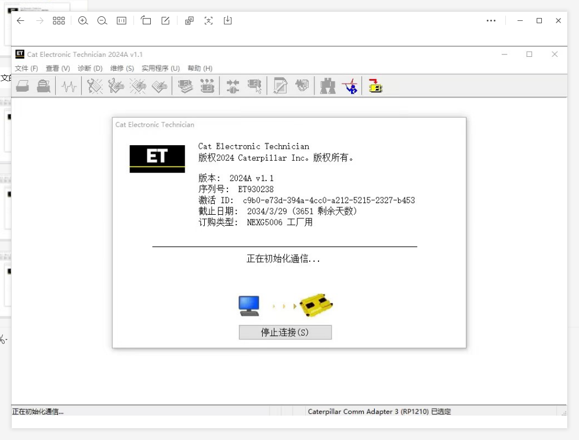Close the Cat Electronic Technician window
Viewport: 579px width, 440px height.
555,55
